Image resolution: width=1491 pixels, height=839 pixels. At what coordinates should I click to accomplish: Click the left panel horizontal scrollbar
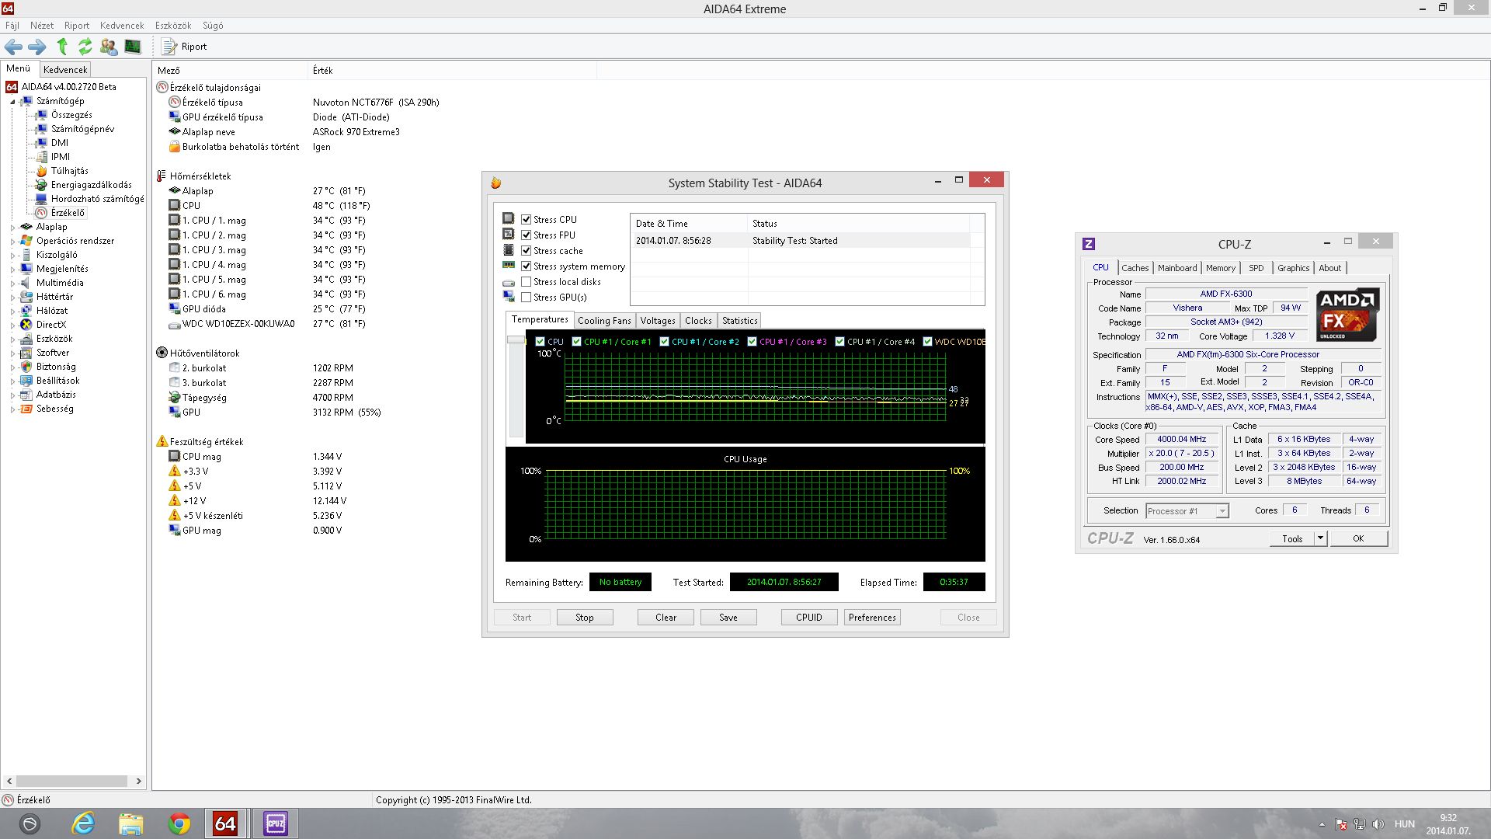click(73, 782)
